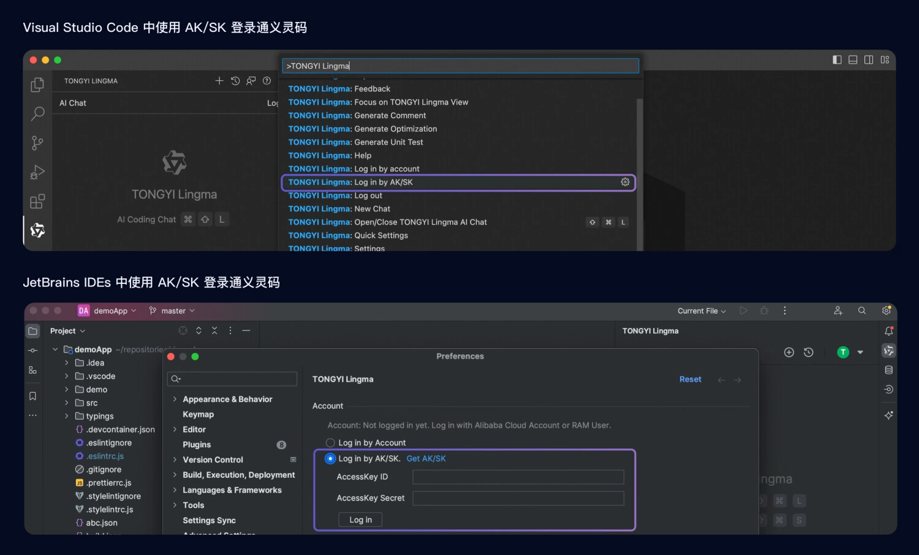Click the command palette input field
The width and height of the screenshot is (919, 555).
point(460,66)
